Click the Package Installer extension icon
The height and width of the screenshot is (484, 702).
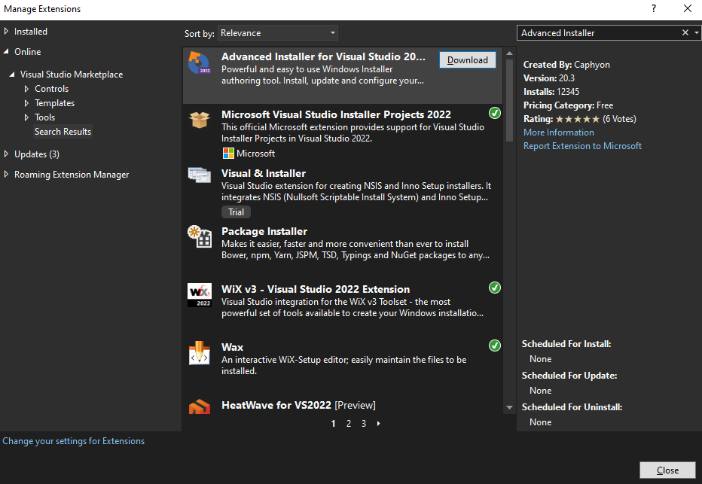click(200, 236)
